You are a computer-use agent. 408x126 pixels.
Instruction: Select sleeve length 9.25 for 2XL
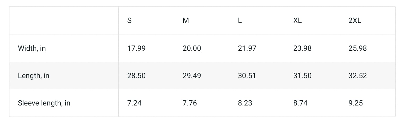(x=356, y=103)
